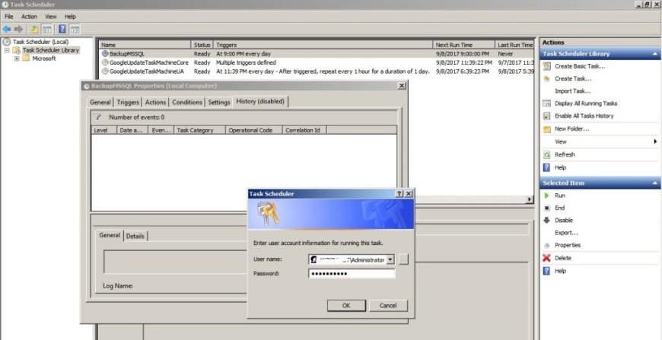Sort tasks by Next Run Time header

coord(464,45)
